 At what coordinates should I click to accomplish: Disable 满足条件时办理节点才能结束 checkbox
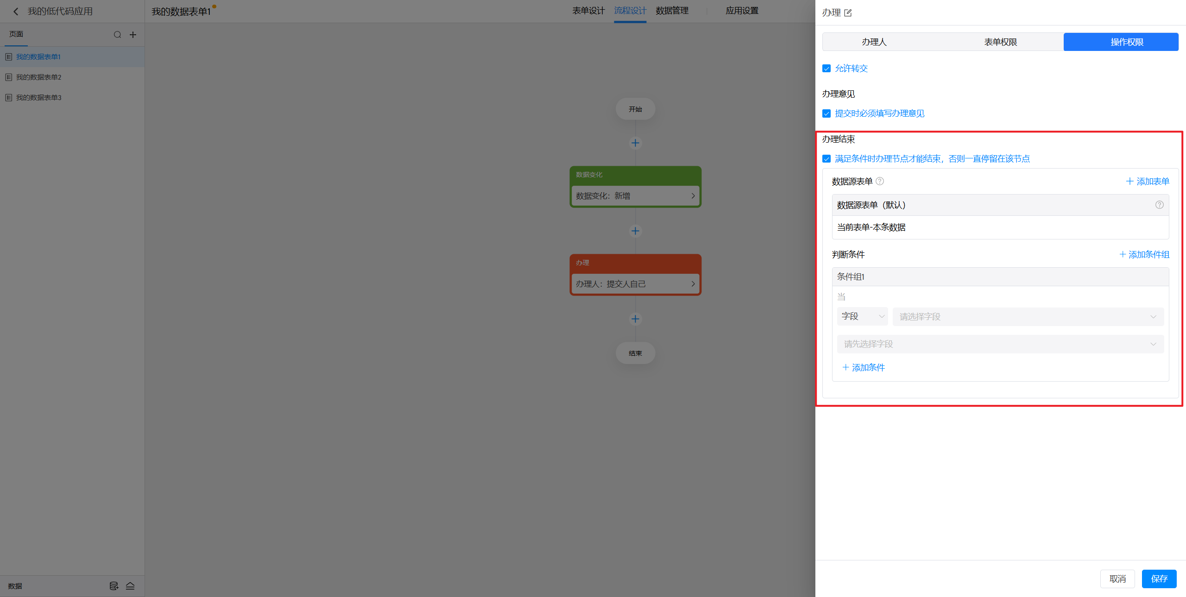coord(826,159)
